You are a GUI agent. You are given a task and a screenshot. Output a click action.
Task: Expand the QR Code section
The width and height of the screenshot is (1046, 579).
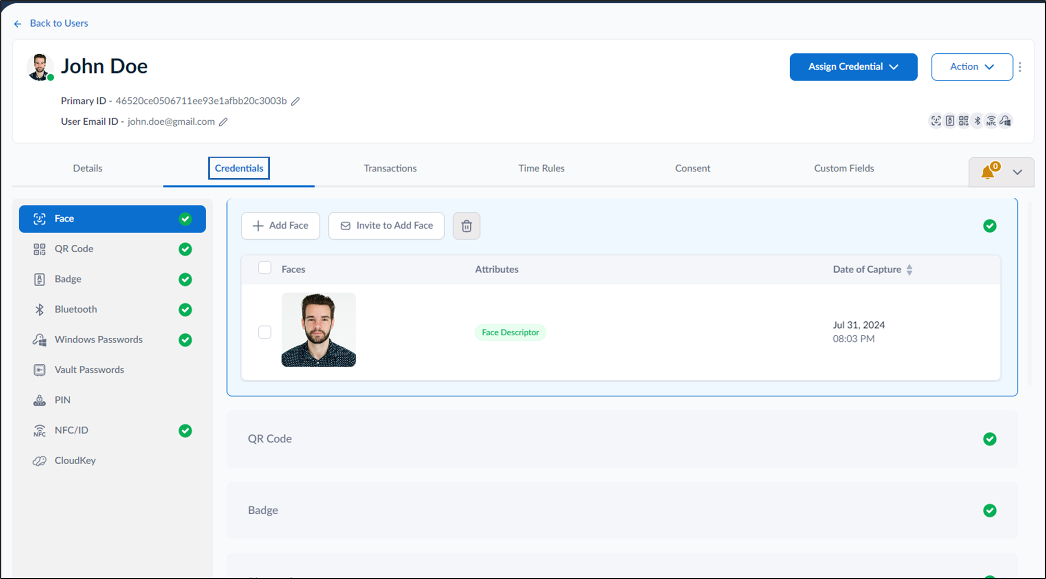coord(622,439)
